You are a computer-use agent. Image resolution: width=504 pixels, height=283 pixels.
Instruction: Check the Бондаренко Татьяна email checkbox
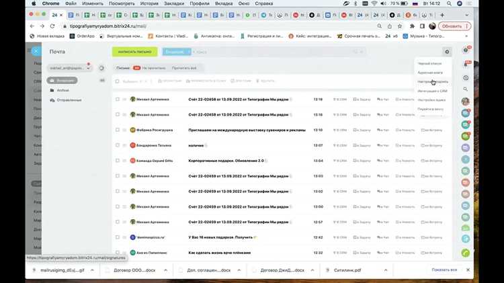coord(118,145)
